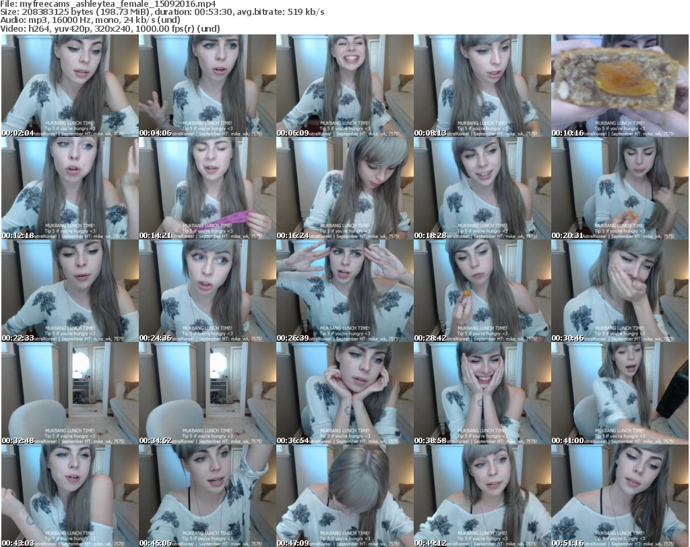Click the file name text at top
This screenshot has width=690, height=547.
108,4
